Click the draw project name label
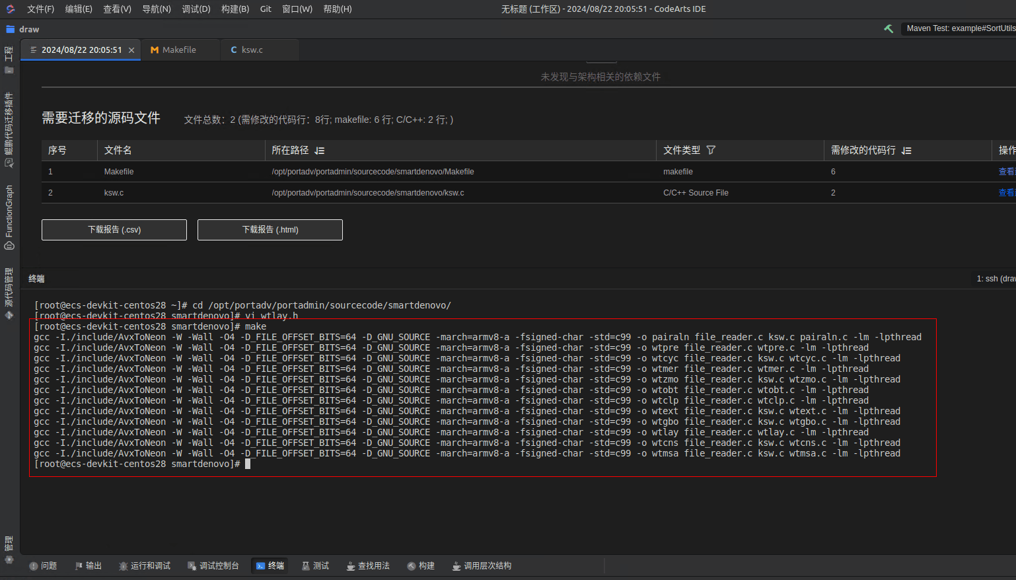Viewport: 1016px width, 580px height. [29, 29]
